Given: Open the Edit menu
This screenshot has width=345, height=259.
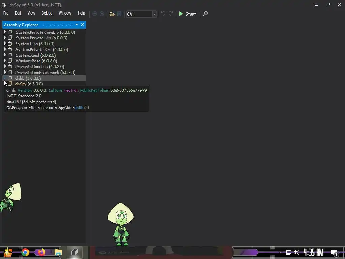Looking at the screenshot, I should (x=18, y=13).
